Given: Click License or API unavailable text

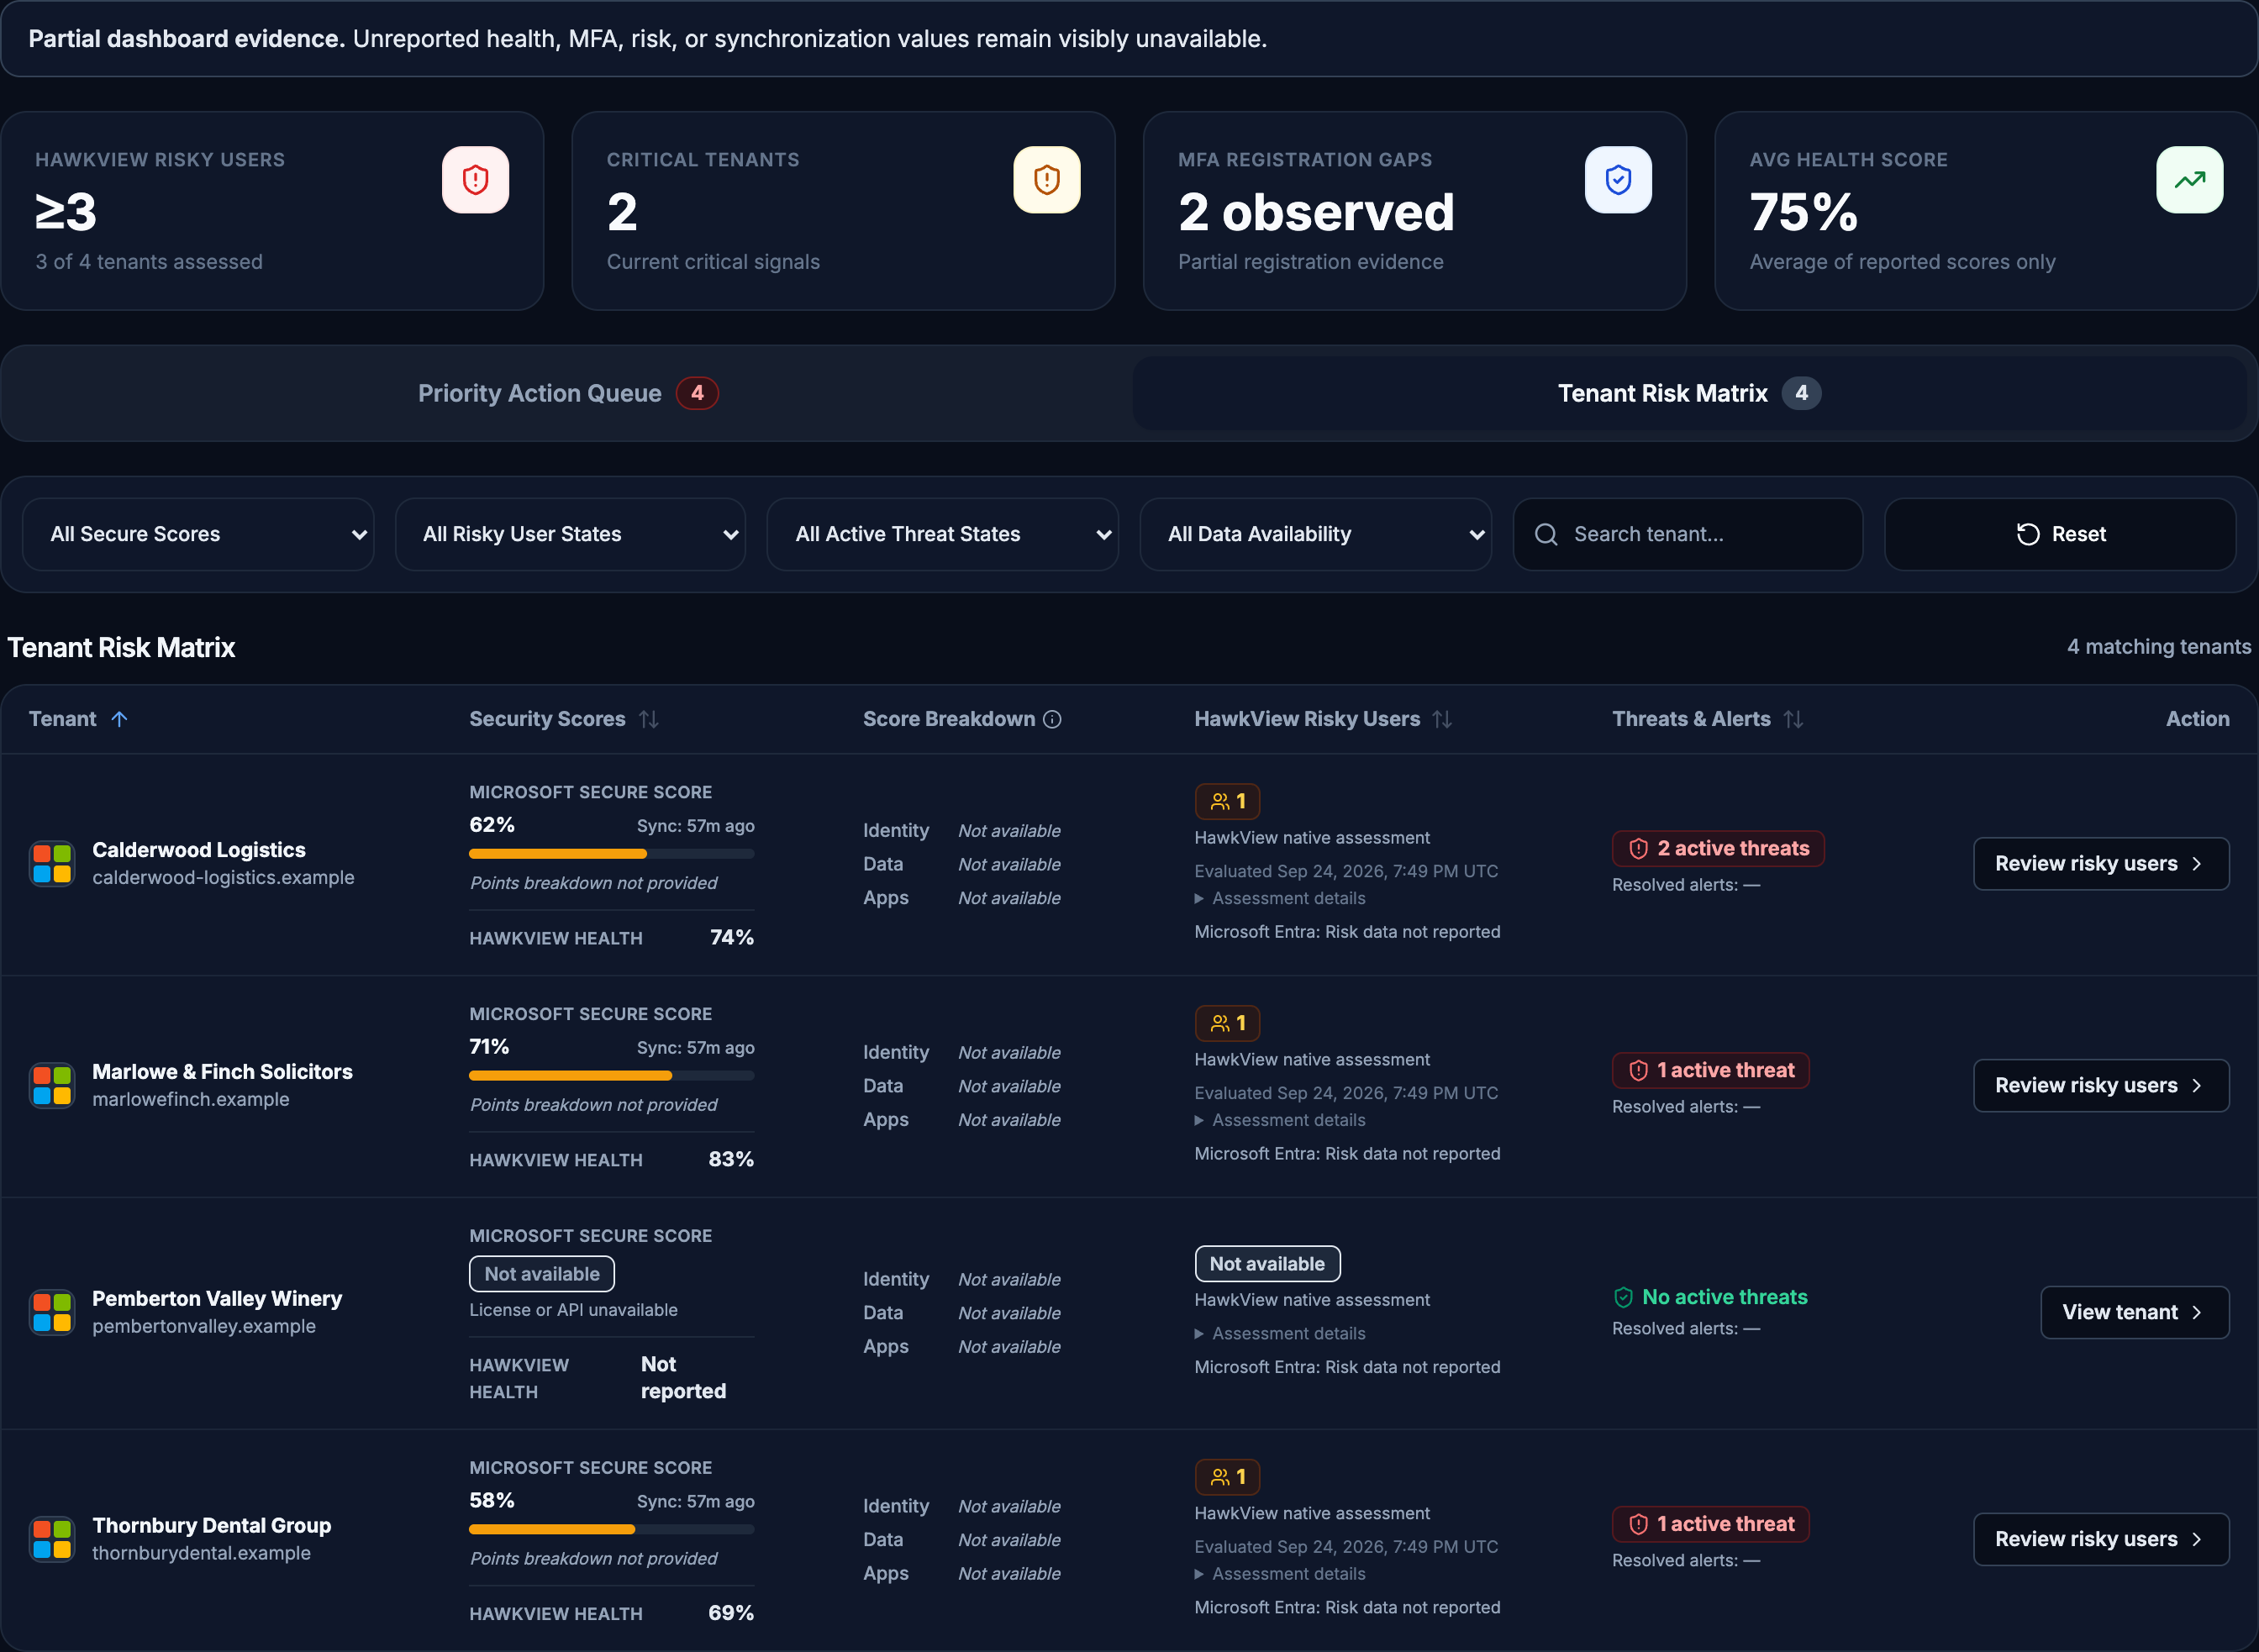Looking at the screenshot, I should tap(573, 1310).
